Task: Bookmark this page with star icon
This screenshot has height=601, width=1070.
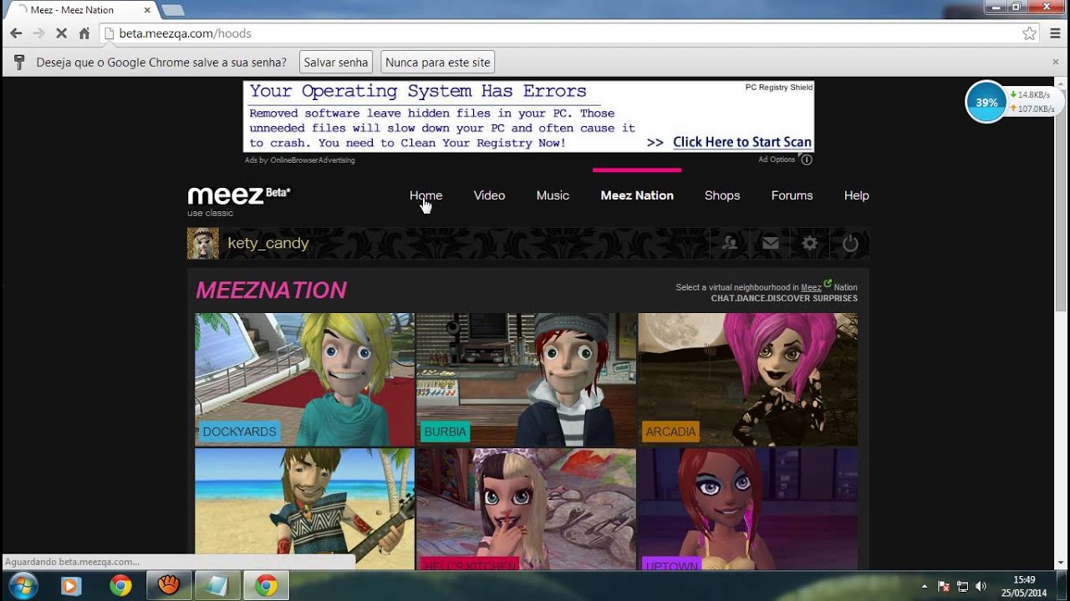Action: (x=1029, y=33)
